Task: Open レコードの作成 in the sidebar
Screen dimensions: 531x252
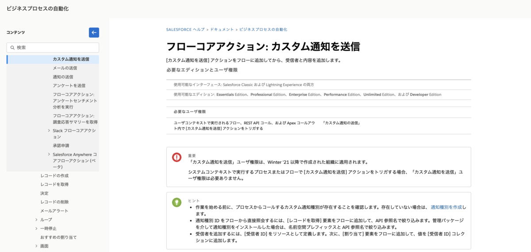Action: 54,176
